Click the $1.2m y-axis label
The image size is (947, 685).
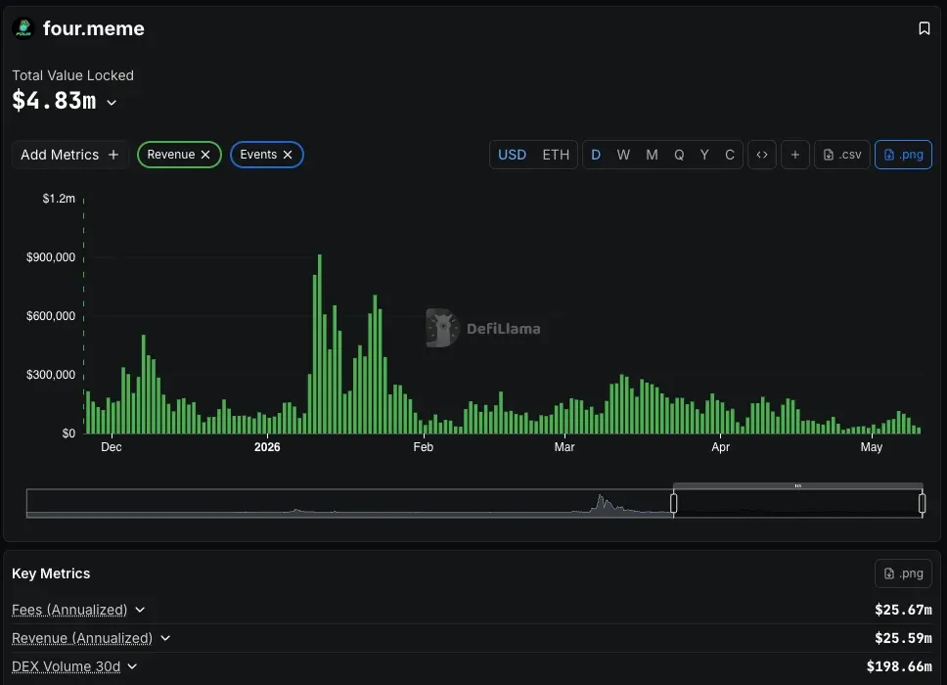pyautogui.click(x=59, y=198)
